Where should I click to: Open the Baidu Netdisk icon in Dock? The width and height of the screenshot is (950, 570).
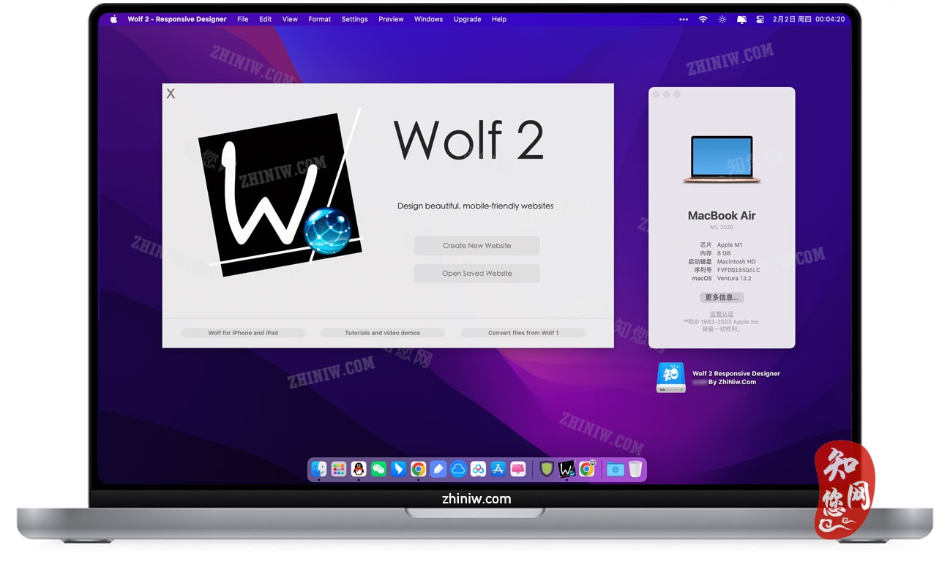coord(478,469)
